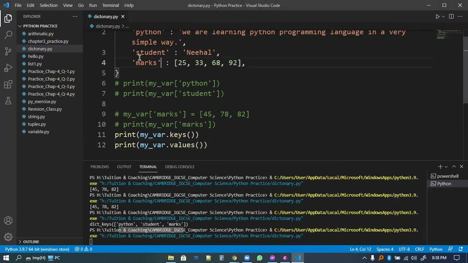Open the Accounts icon in activity bar
Screen dimensions: 468x263
click(8, 221)
